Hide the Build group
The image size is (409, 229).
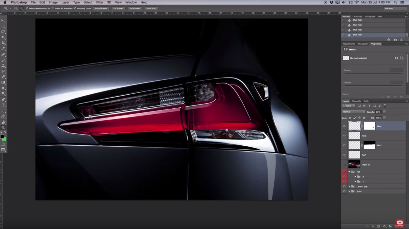click(x=344, y=191)
